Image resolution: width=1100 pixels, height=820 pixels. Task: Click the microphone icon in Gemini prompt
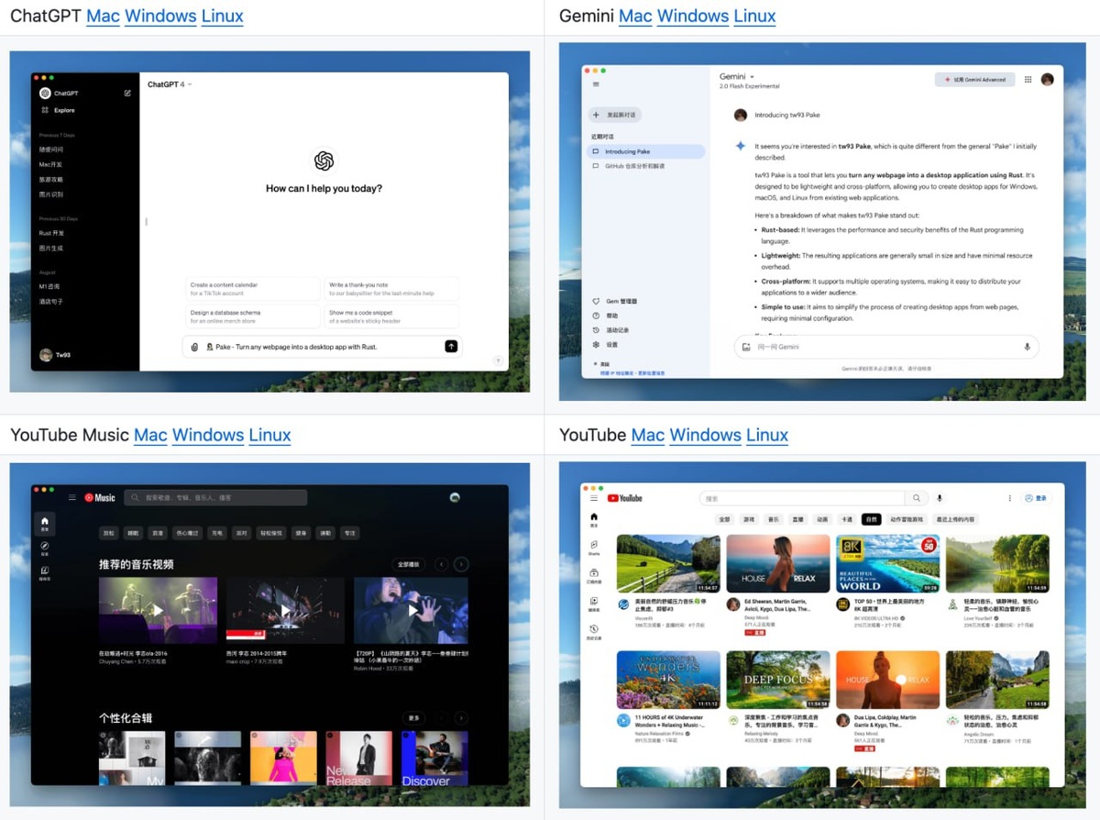tap(1027, 347)
